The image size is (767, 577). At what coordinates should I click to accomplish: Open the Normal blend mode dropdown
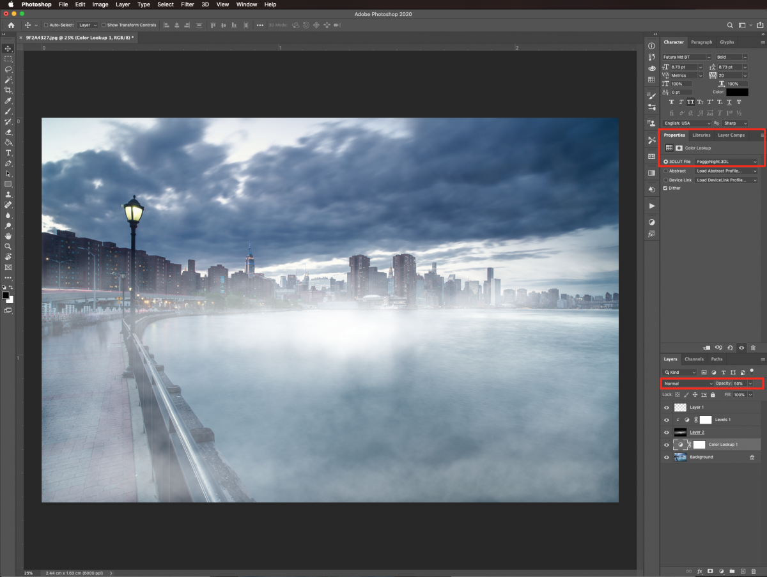(x=687, y=383)
